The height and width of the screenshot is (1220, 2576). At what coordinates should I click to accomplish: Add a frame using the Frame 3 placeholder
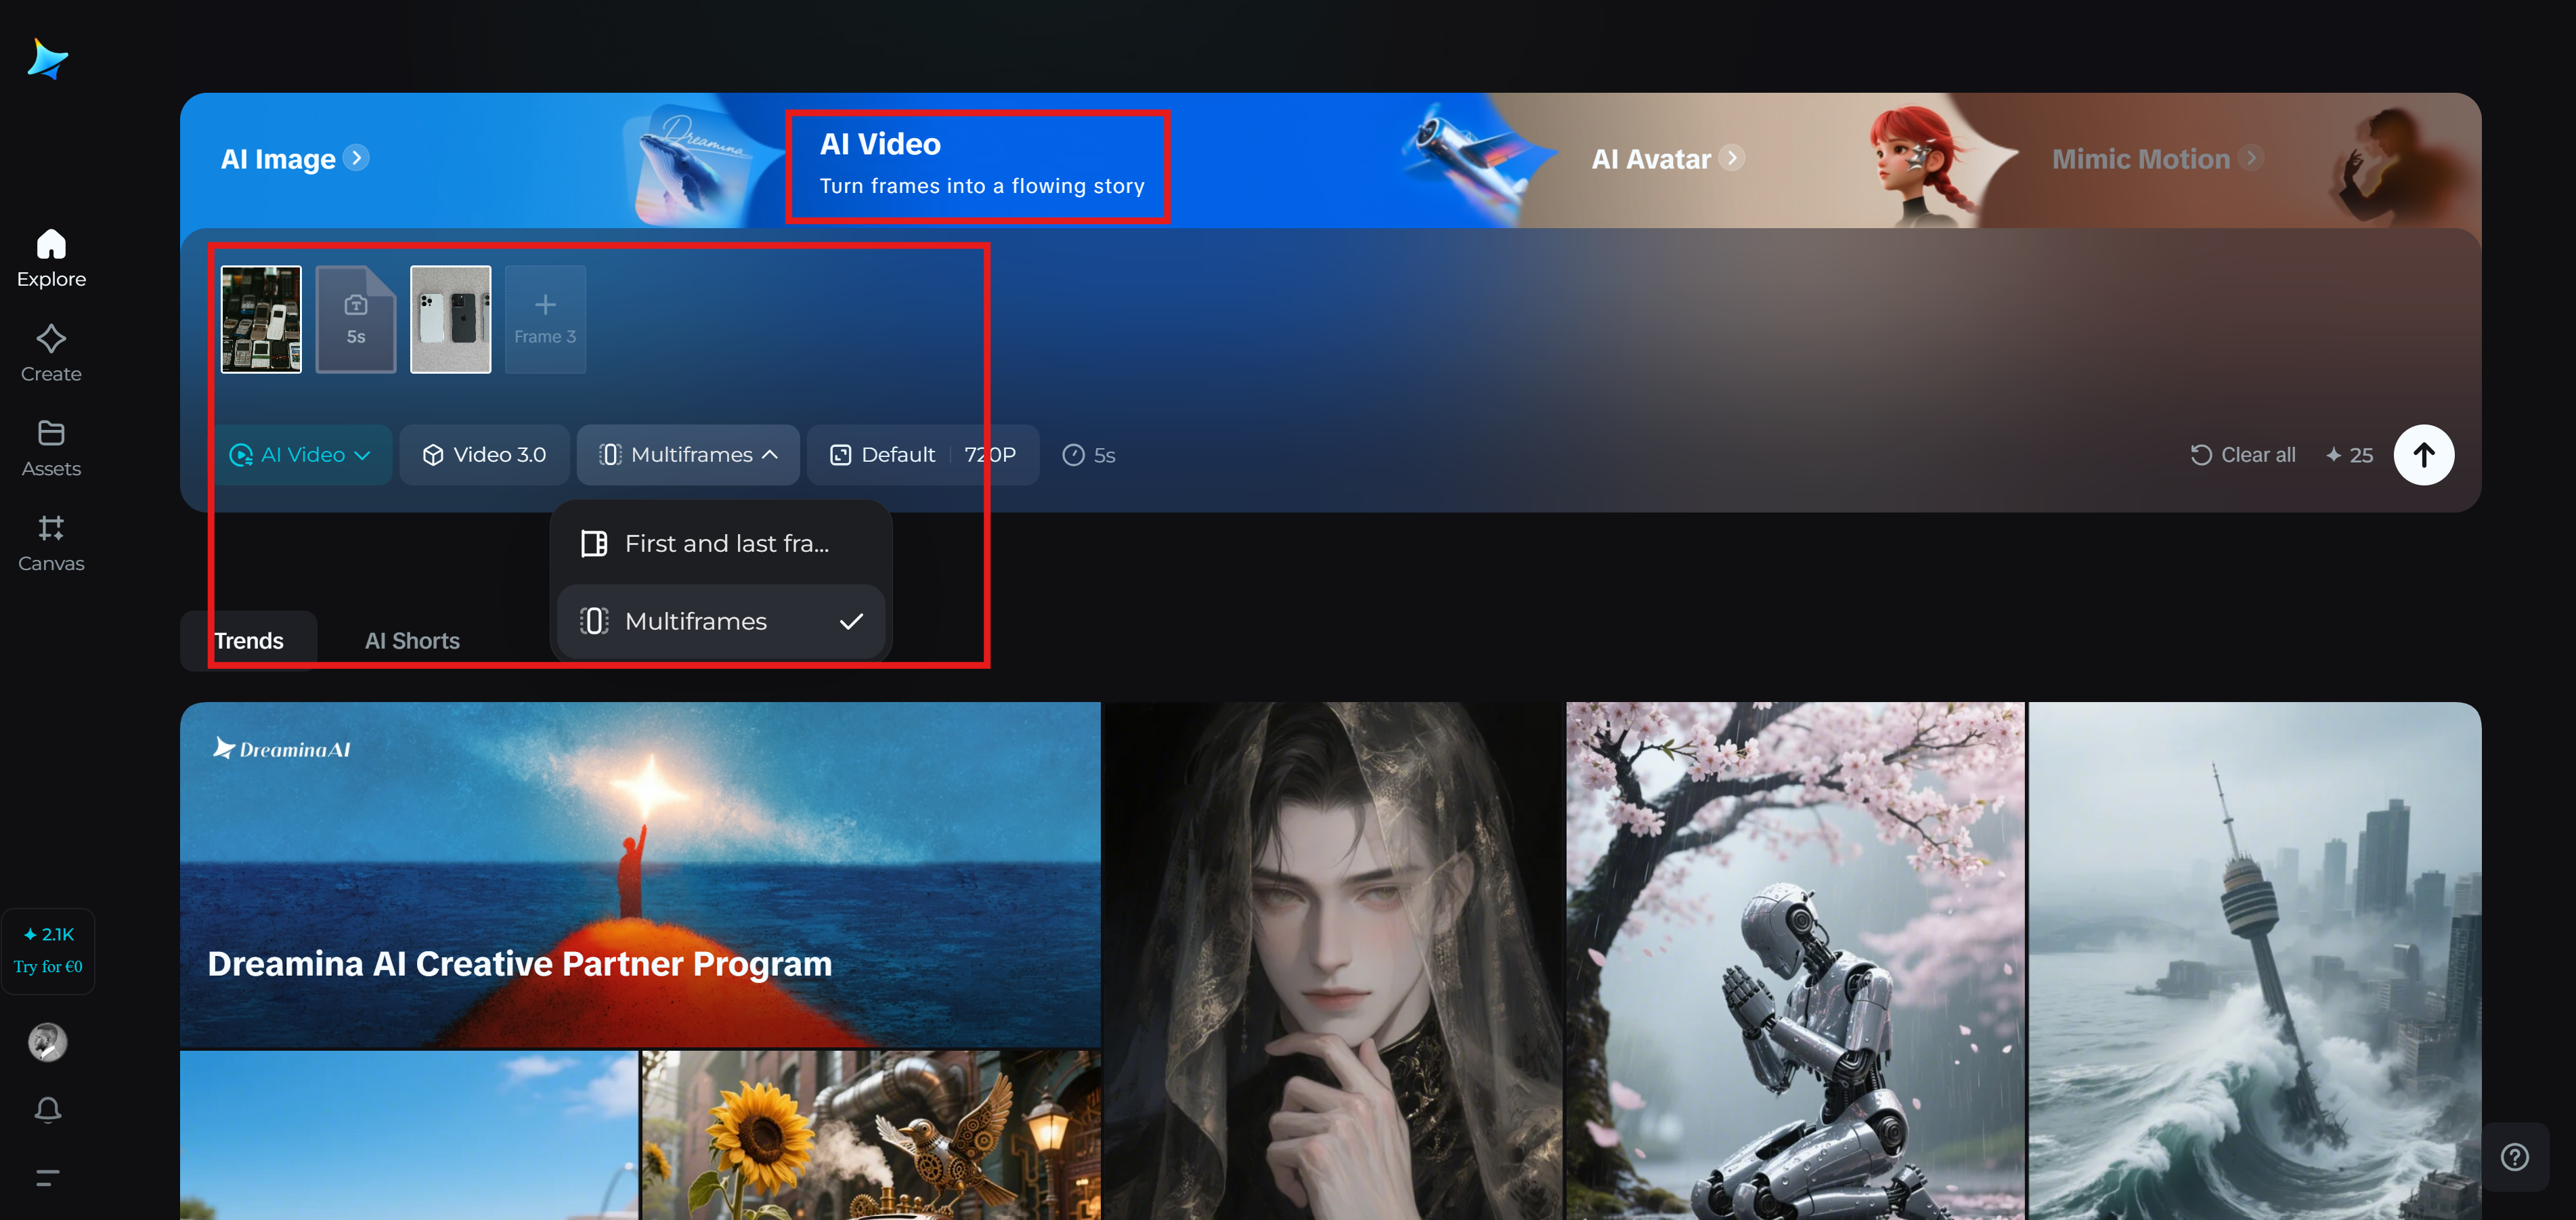click(x=545, y=319)
